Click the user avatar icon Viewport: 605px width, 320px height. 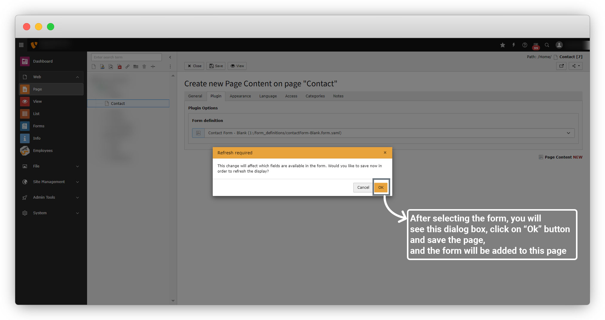(559, 45)
